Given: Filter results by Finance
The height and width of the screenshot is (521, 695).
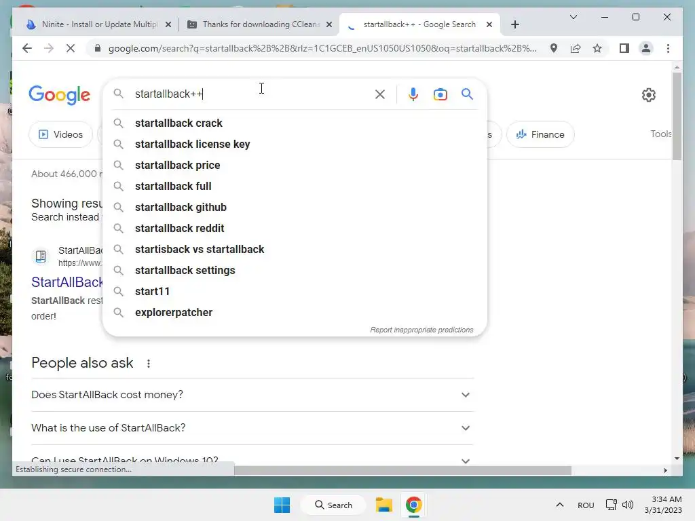Looking at the screenshot, I should [540, 134].
